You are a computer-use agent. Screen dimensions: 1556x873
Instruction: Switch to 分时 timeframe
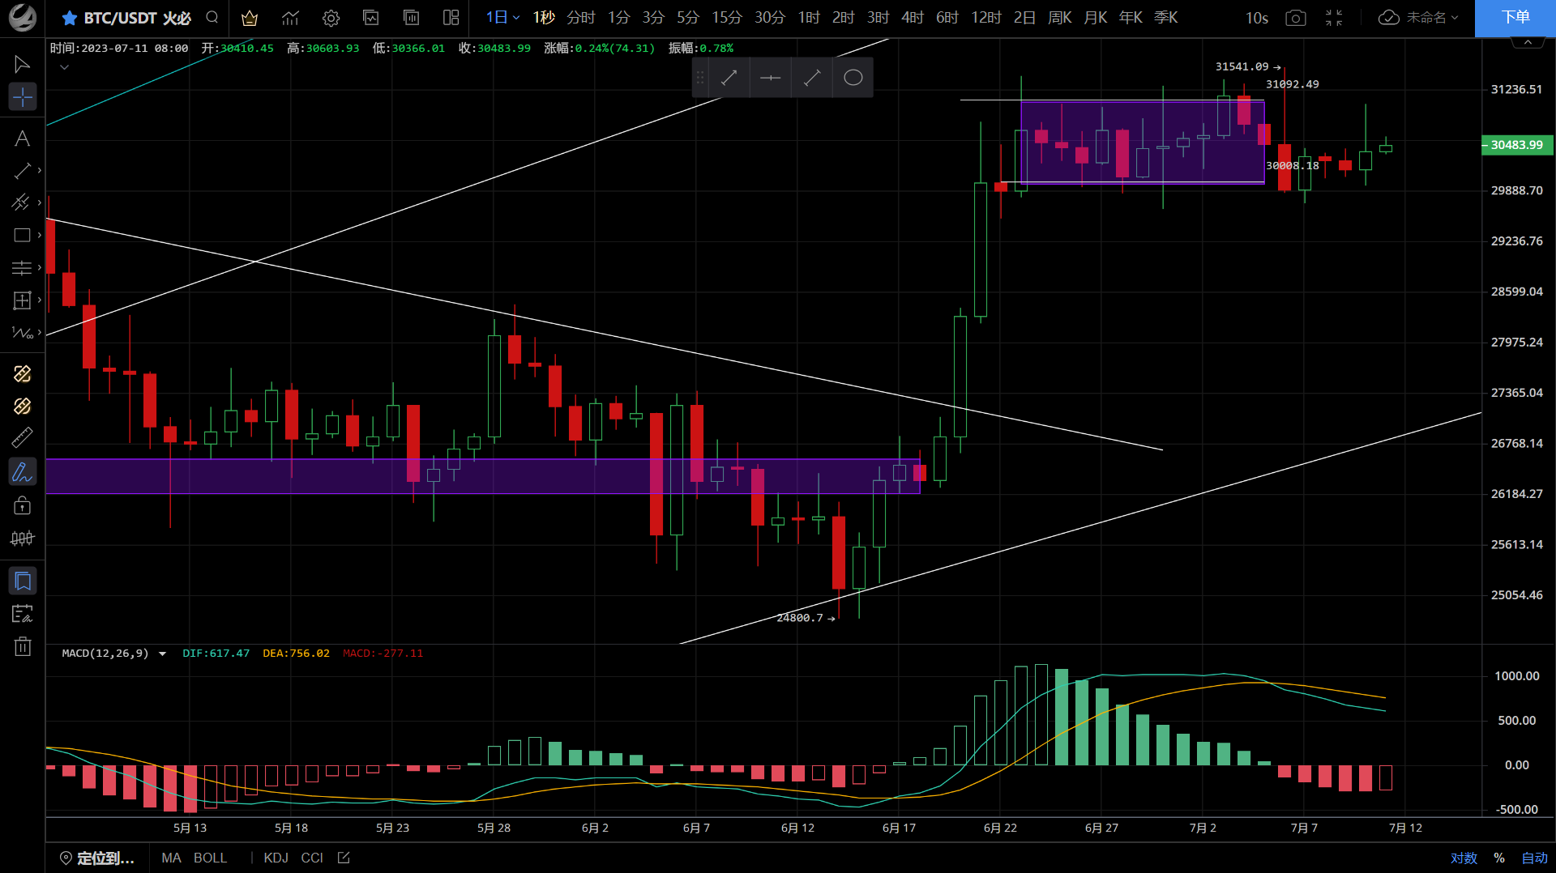click(x=581, y=18)
